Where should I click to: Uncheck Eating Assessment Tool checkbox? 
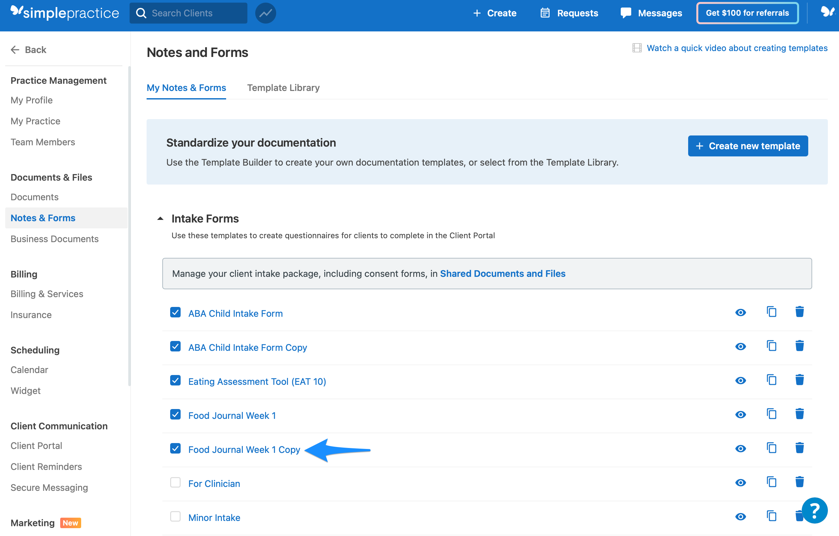click(175, 381)
